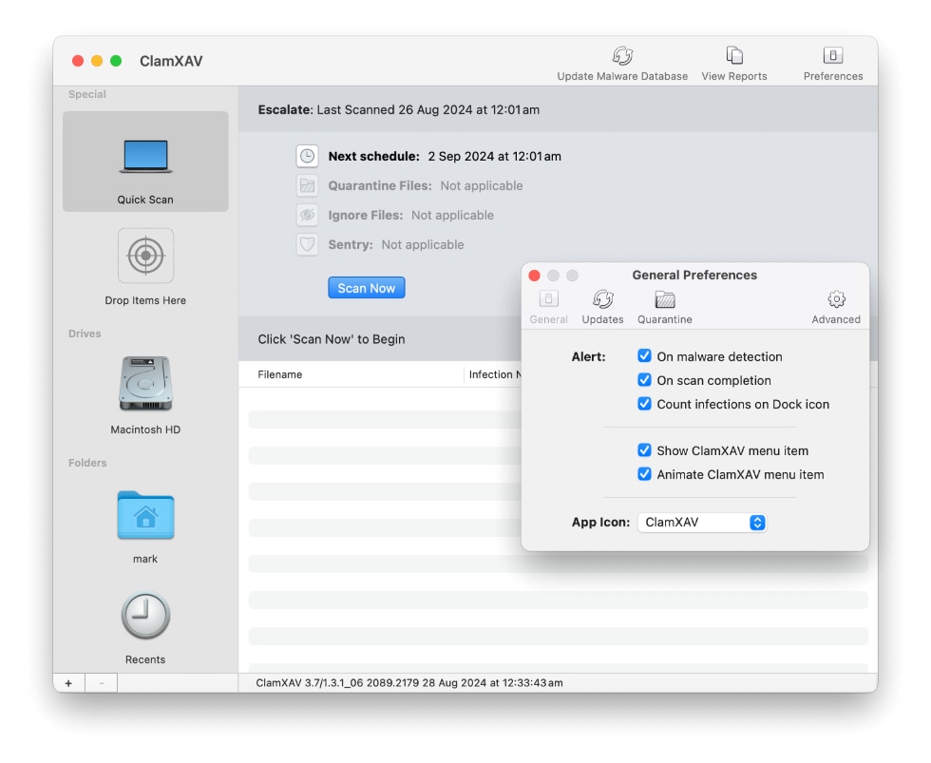Disable Animate ClamXAV menu item
This screenshot has width=931, height=763.
(645, 473)
